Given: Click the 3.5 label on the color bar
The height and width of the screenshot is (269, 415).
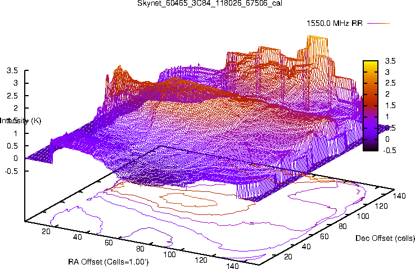Looking at the screenshot, I should pyautogui.click(x=390, y=61).
